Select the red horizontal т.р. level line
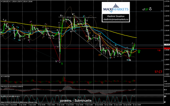170x106 pixels. 82,49
